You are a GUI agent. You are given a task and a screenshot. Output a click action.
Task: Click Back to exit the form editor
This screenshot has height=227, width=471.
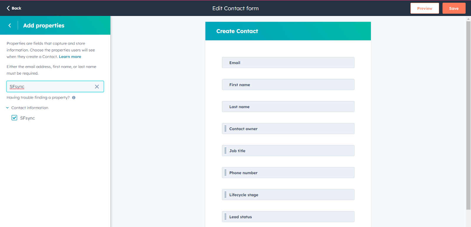coord(14,8)
